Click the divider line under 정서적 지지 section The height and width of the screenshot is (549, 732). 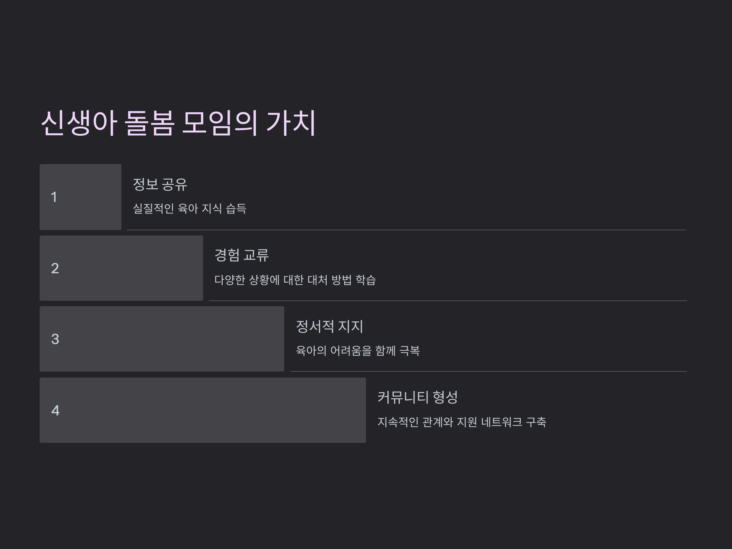[488, 371]
